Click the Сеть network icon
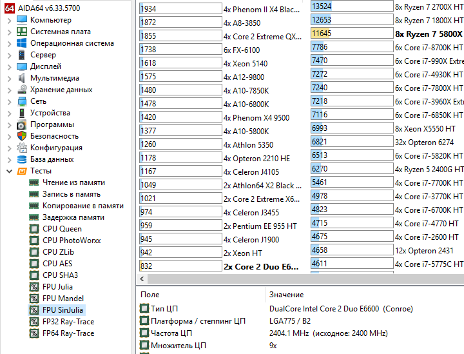Screen dimensions: 464x354 pos(22,101)
